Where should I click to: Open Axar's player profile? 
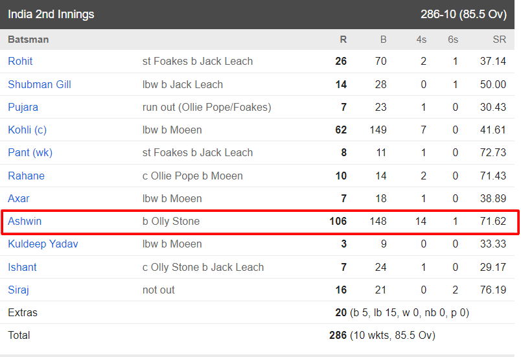(x=18, y=198)
